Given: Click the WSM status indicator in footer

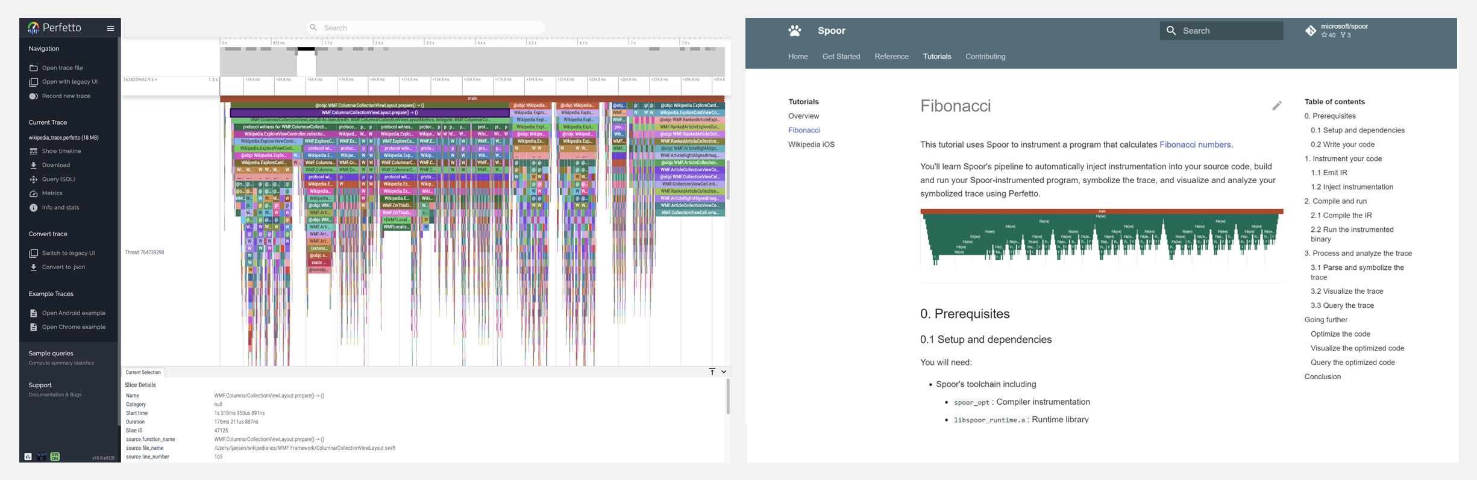Looking at the screenshot, I should pos(42,457).
